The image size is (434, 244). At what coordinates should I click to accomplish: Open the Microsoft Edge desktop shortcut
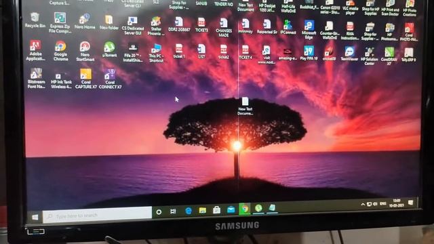click(x=309, y=30)
